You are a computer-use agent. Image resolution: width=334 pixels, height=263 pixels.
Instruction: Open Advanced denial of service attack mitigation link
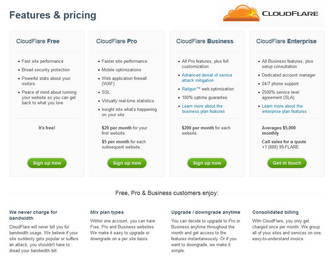point(207,78)
